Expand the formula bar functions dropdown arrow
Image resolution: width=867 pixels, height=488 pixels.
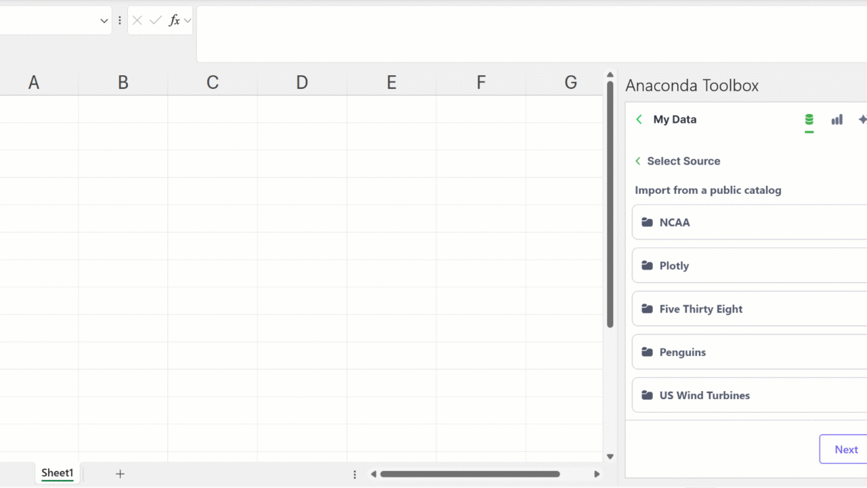[x=188, y=21]
